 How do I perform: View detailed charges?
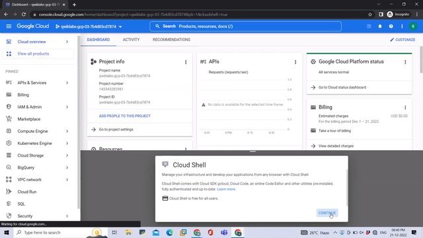tap(336, 146)
